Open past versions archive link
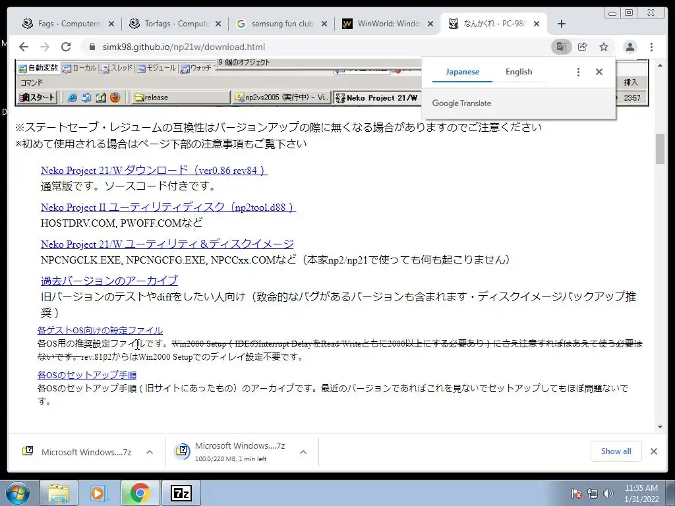Viewport: 675px width, 506px height. [109, 281]
